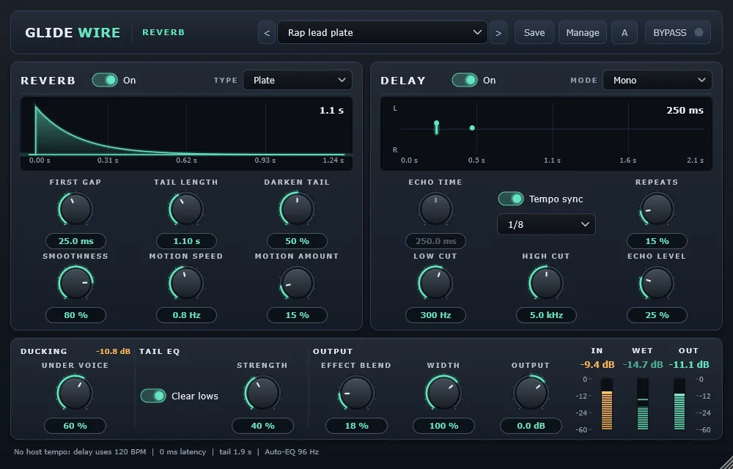733x469 pixels.
Task: Click the 250.0 ms Echo Time value field
Action: coord(435,241)
